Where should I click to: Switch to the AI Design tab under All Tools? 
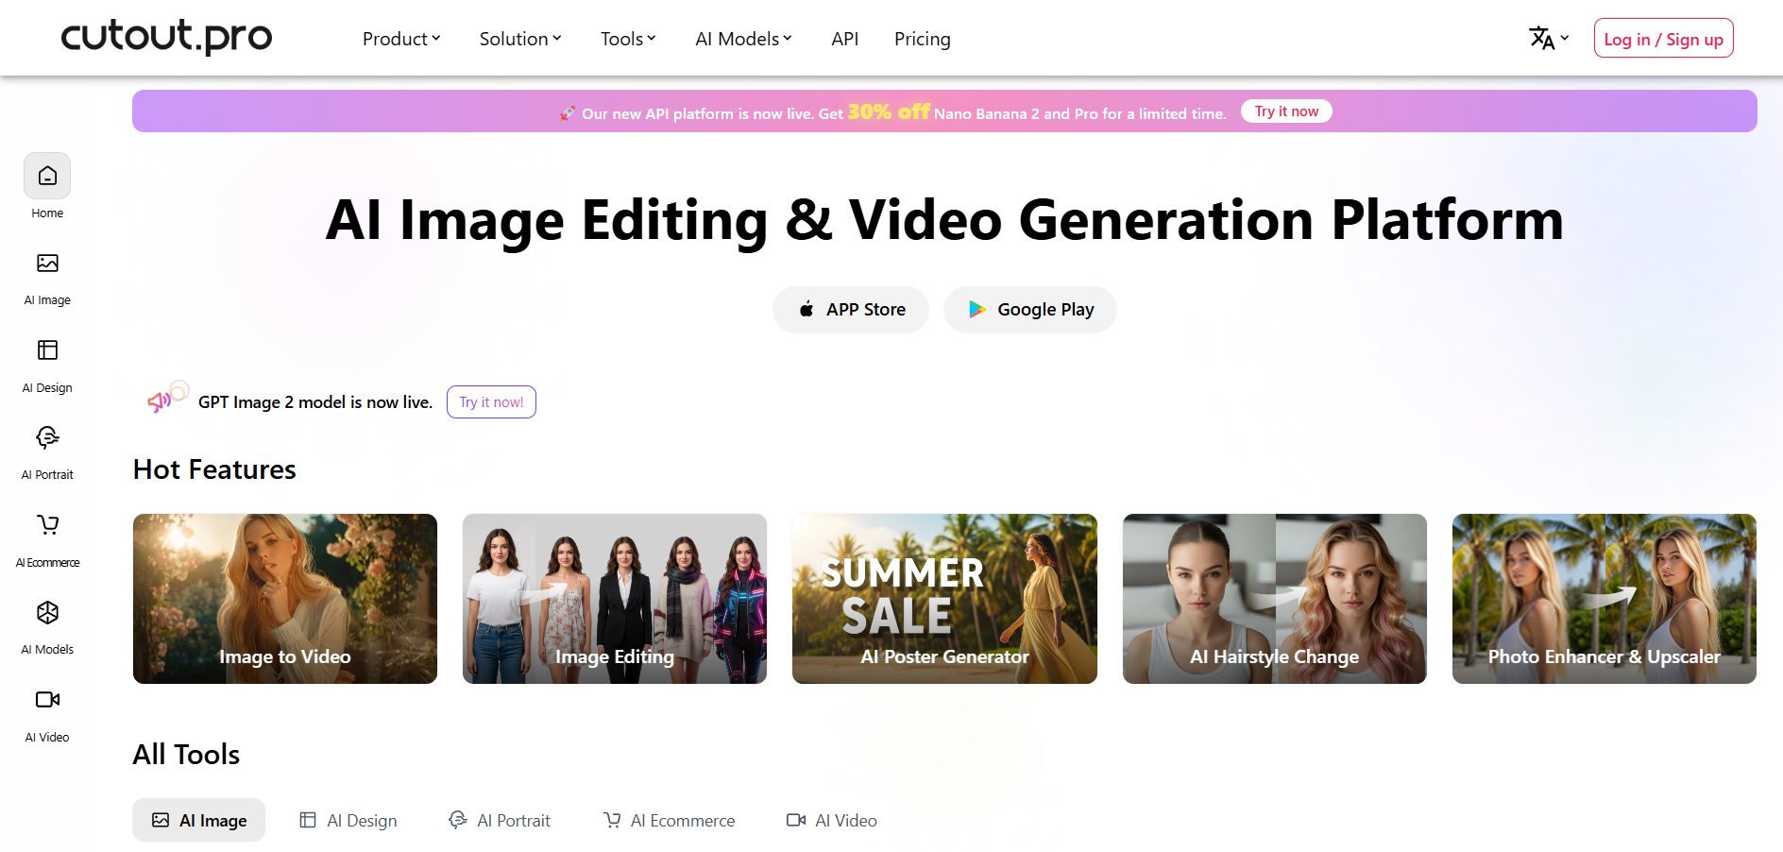coord(348,820)
